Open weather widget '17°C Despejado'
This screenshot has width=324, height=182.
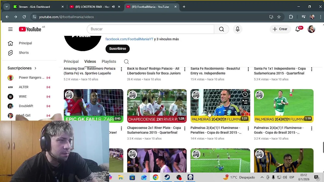click(x=239, y=177)
